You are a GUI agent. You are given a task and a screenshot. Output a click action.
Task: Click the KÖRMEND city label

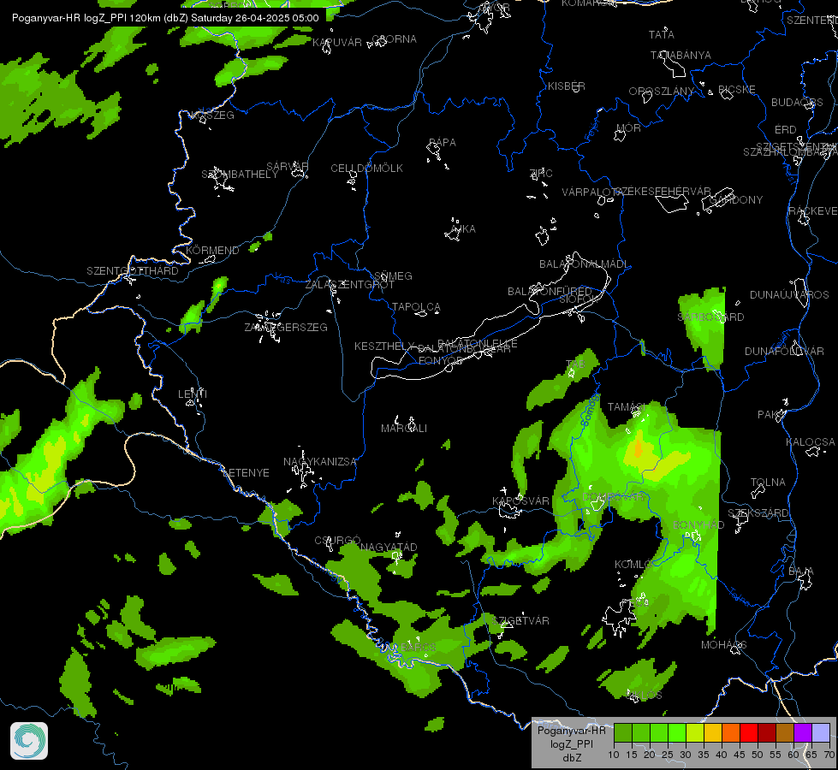pyautogui.click(x=212, y=250)
